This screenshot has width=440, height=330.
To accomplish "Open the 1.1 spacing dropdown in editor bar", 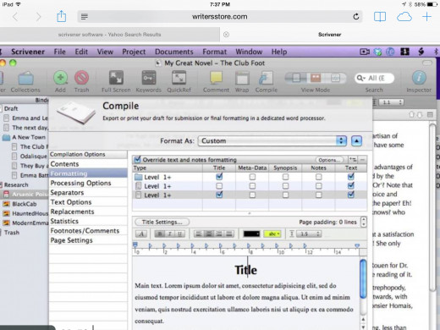I will (x=392, y=102).
